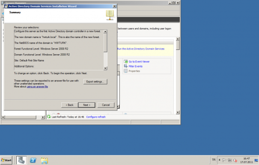Viewport: 259px width, 165px height.
Task: Click the green refresh icon near Last Refresh
Action: (49, 117)
